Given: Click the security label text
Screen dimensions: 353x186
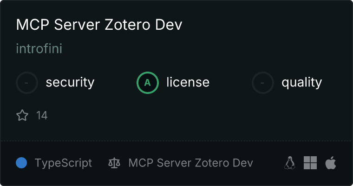Looking at the screenshot, I should pos(70,83).
